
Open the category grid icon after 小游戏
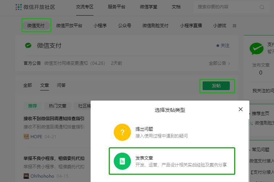pyautogui.click(x=234, y=26)
